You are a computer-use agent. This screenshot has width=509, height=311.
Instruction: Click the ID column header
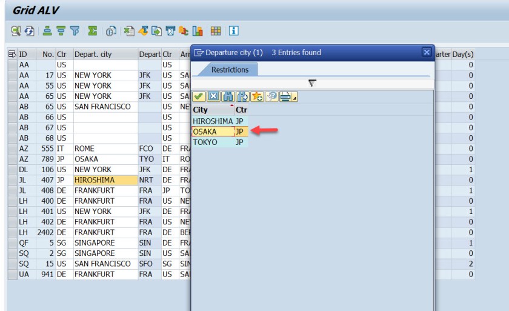[x=26, y=54]
